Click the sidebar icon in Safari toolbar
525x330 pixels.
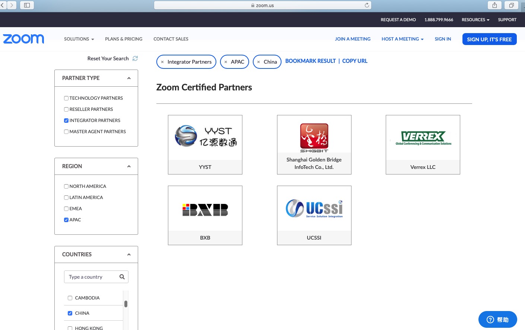pos(26,5)
